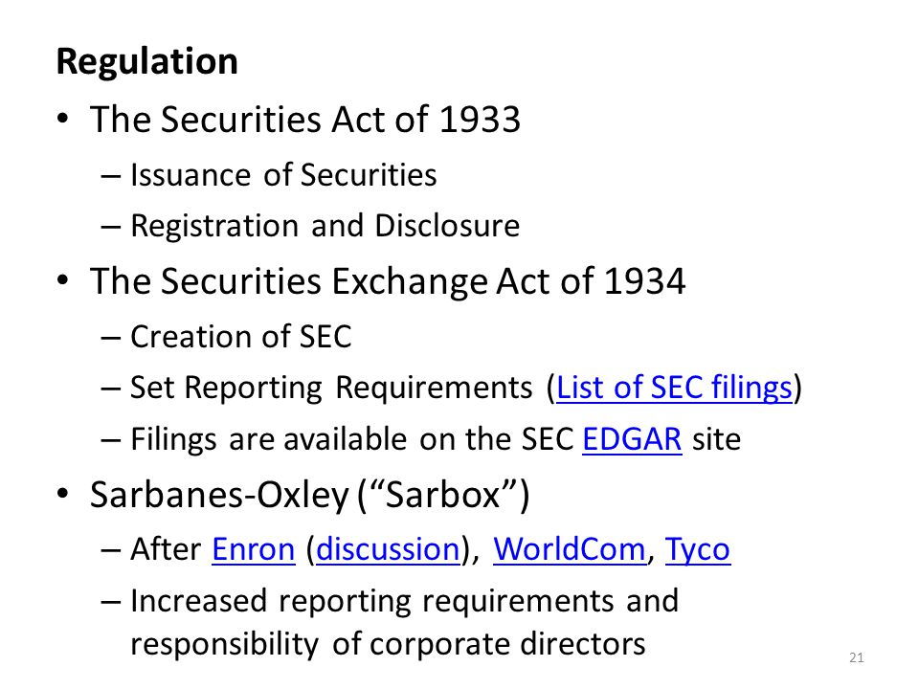
Task: Click the Registration and Disclosure line
Action: click(x=325, y=226)
